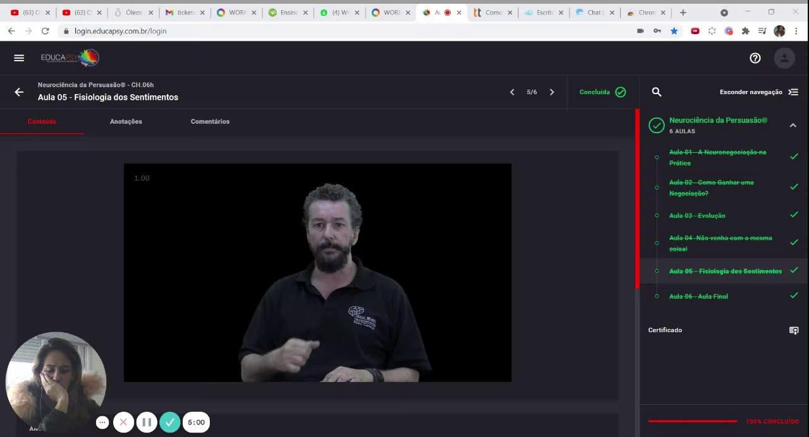Open the tab search dropdown arrow

(724, 13)
